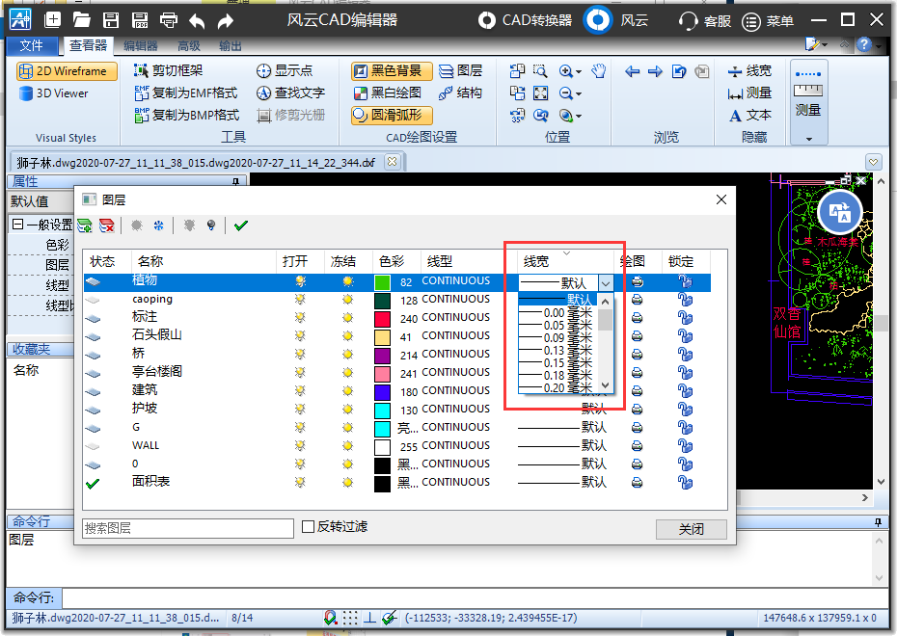Click the 搜索图层 search field
This screenshot has width=897, height=636.
tap(187, 528)
